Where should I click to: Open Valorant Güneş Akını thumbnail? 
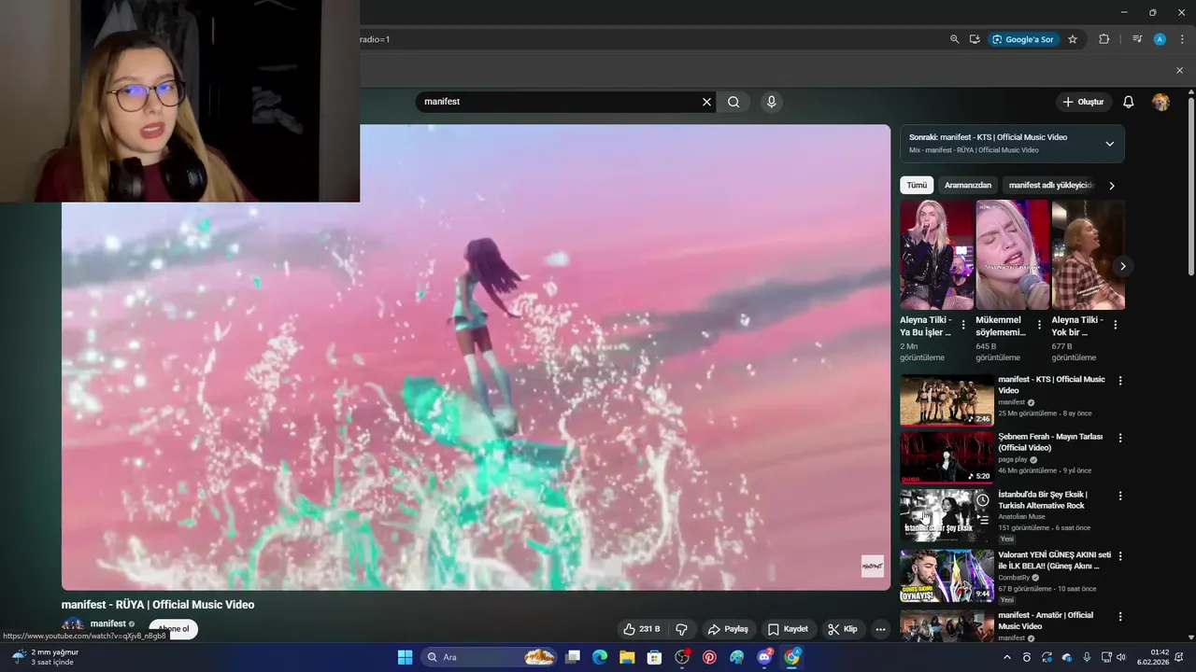947,576
